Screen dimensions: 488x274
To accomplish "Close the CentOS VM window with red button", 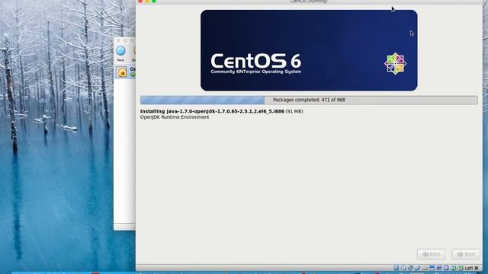I will pos(140,2).
